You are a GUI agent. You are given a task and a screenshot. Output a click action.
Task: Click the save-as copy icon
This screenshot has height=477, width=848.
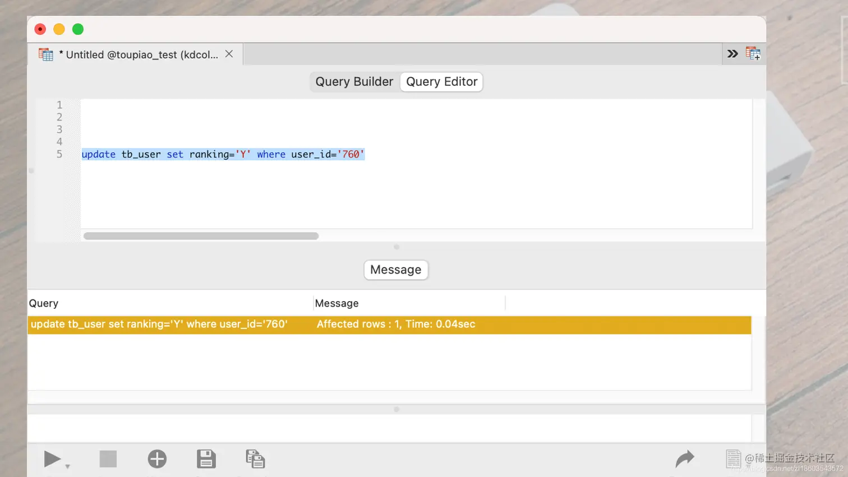(x=255, y=459)
